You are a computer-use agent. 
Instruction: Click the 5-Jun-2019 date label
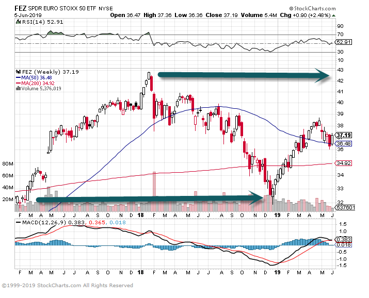(x=28, y=15)
